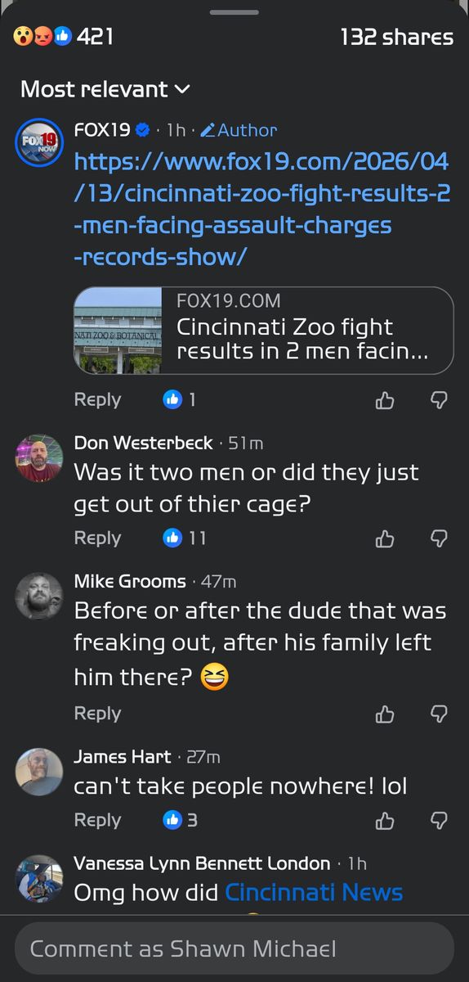Image resolution: width=469 pixels, height=982 pixels.
Task: Like Mike Grooms' comment
Action: coord(385,714)
